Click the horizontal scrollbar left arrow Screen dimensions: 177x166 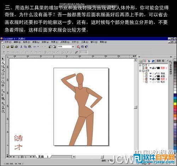point(74,157)
